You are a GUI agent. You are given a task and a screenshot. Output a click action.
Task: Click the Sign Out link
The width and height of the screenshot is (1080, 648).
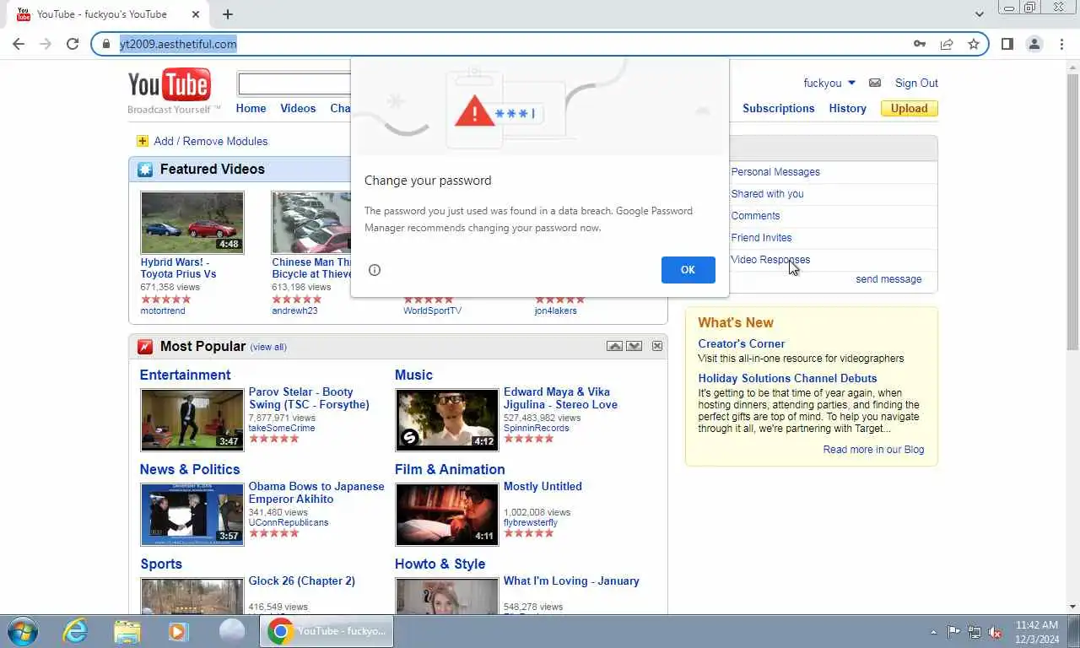(x=916, y=83)
